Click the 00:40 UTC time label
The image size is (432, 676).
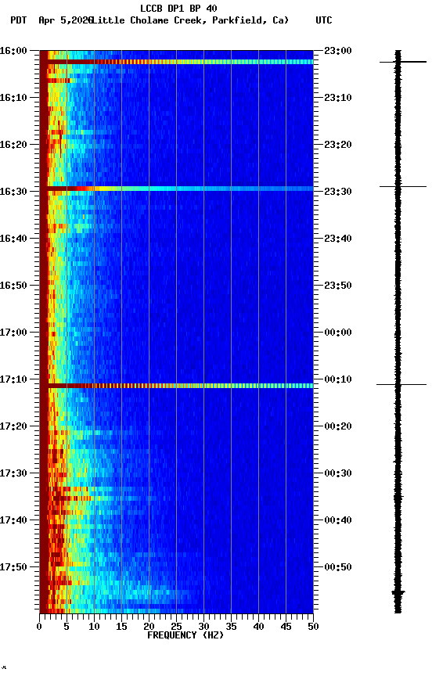point(338,520)
